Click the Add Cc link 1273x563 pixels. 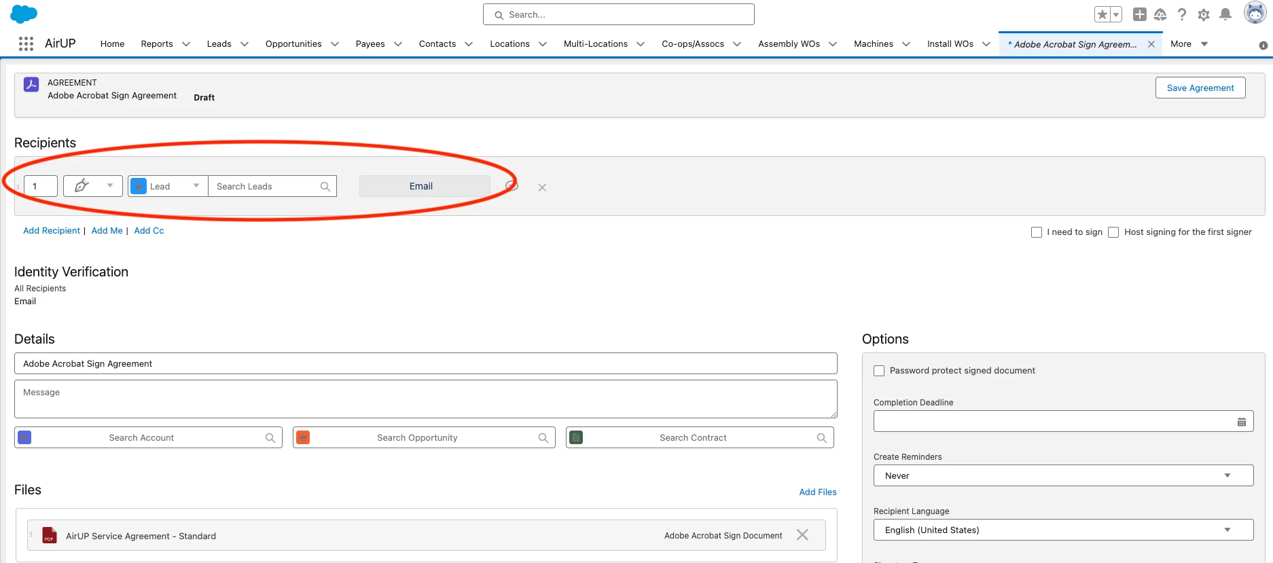[x=149, y=231]
